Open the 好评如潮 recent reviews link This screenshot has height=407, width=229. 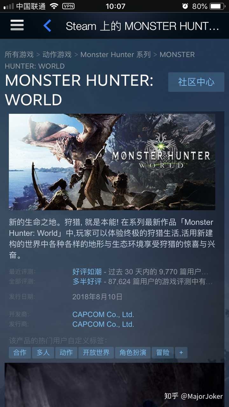87,272
